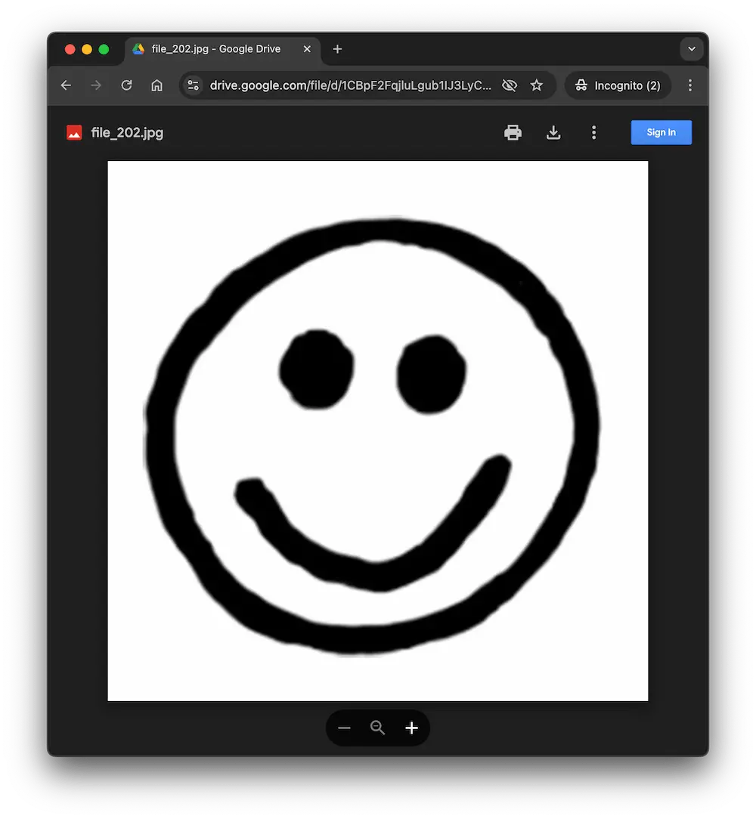Image resolution: width=756 pixels, height=819 pixels.
Task: Open the browser home page
Action: pos(156,85)
